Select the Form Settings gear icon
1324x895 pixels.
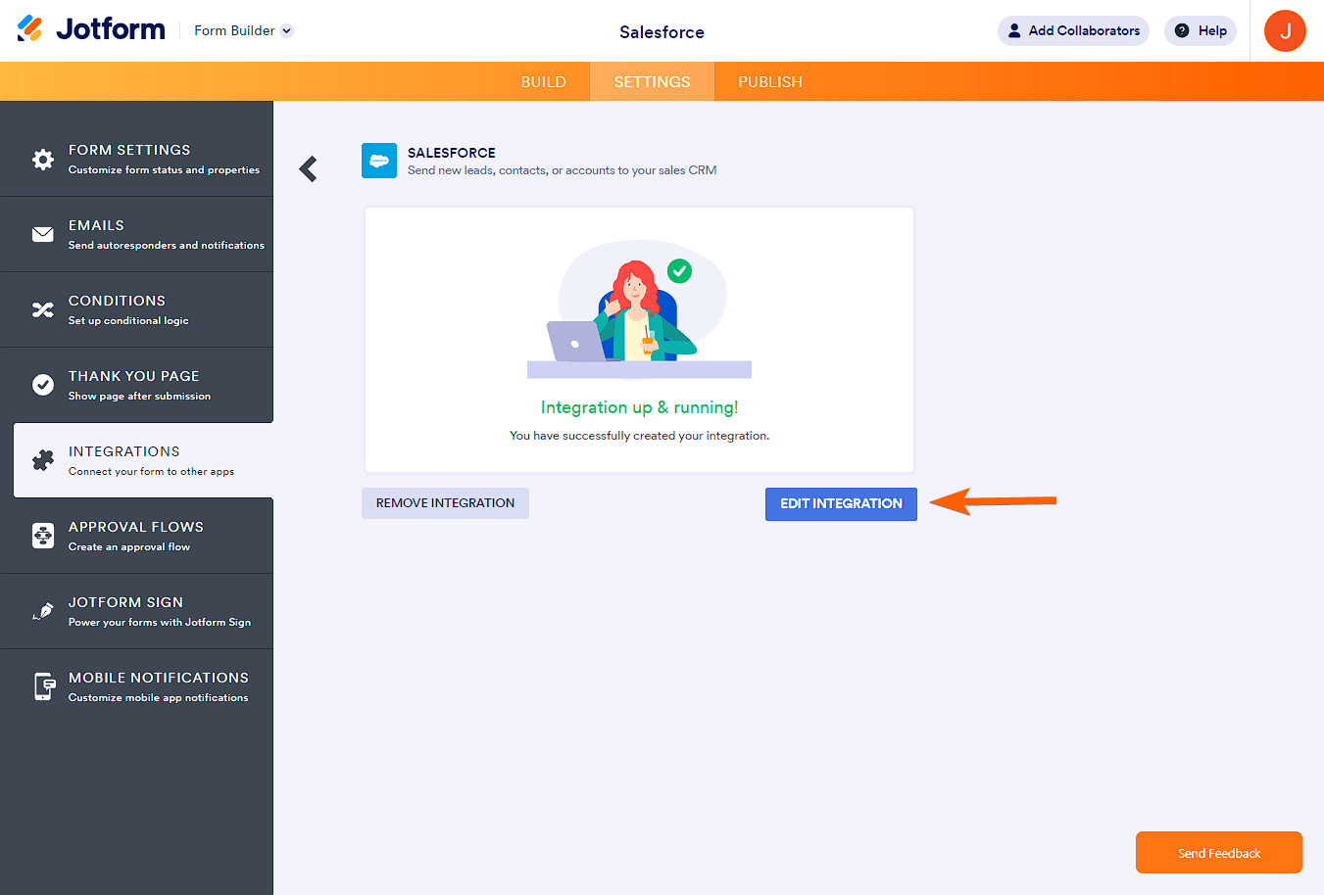coord(43,159)
